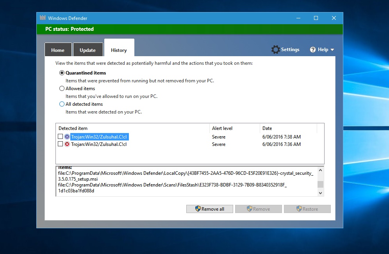Click the Remove all button
389x254 pixels.
(x=210, y=209)
